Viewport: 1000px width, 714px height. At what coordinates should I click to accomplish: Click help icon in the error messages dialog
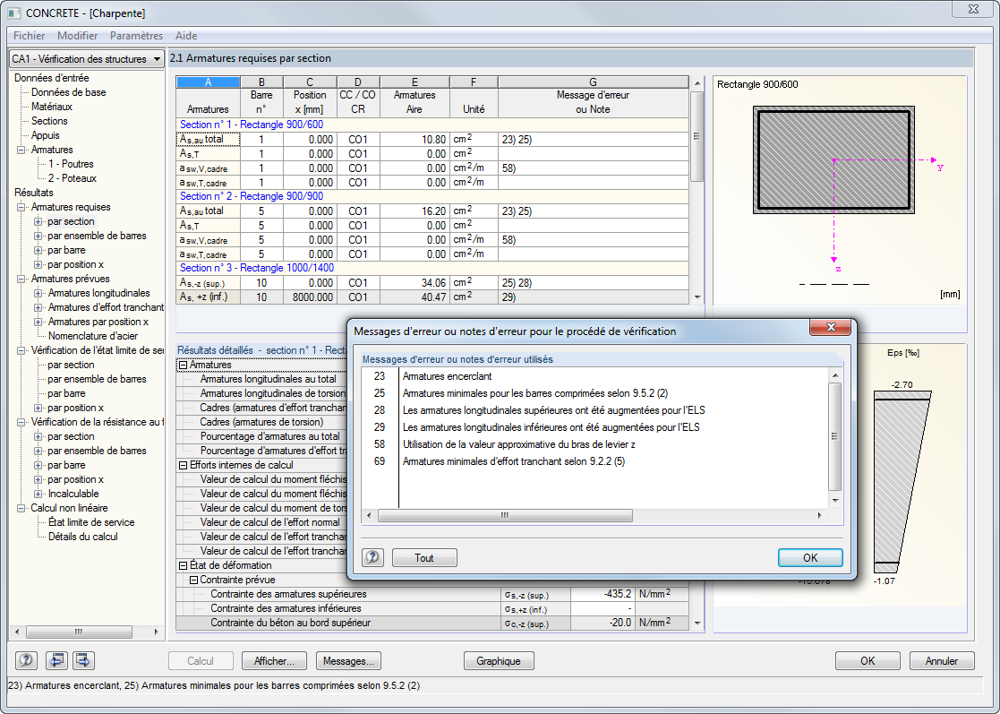[373, 558]
